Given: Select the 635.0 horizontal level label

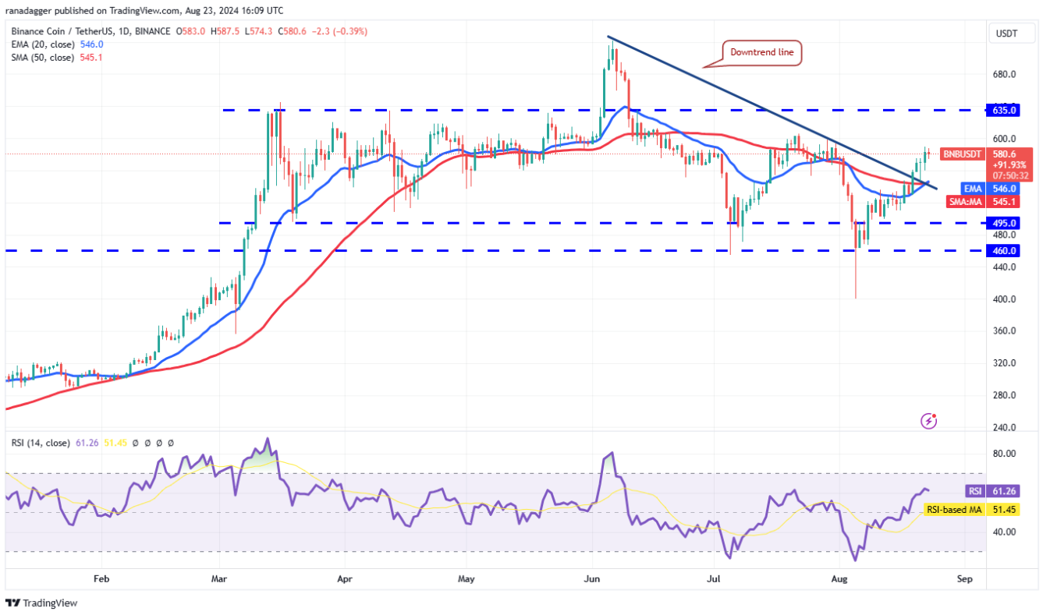Looking at the screenshot, I should pyautogui.click(x=1005, y=111).
